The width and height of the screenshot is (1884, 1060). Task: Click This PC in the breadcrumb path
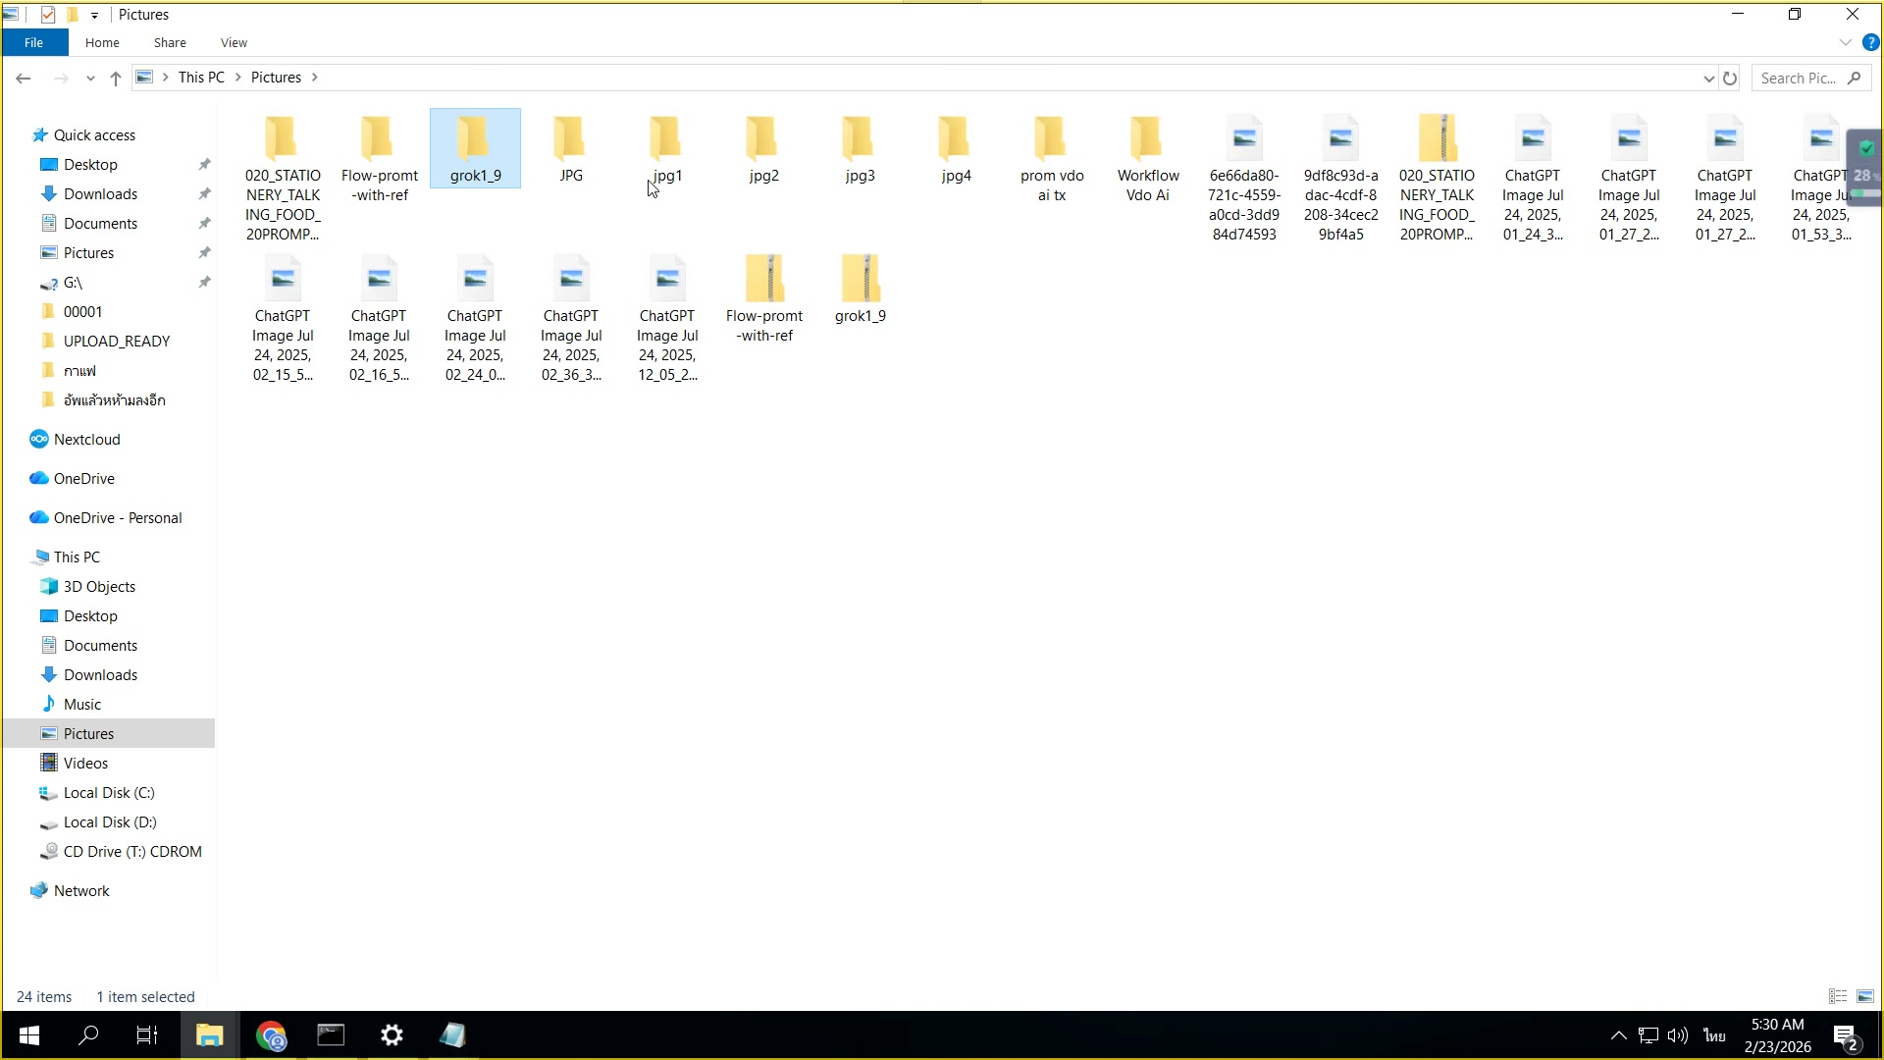click(x=201, y=78)
